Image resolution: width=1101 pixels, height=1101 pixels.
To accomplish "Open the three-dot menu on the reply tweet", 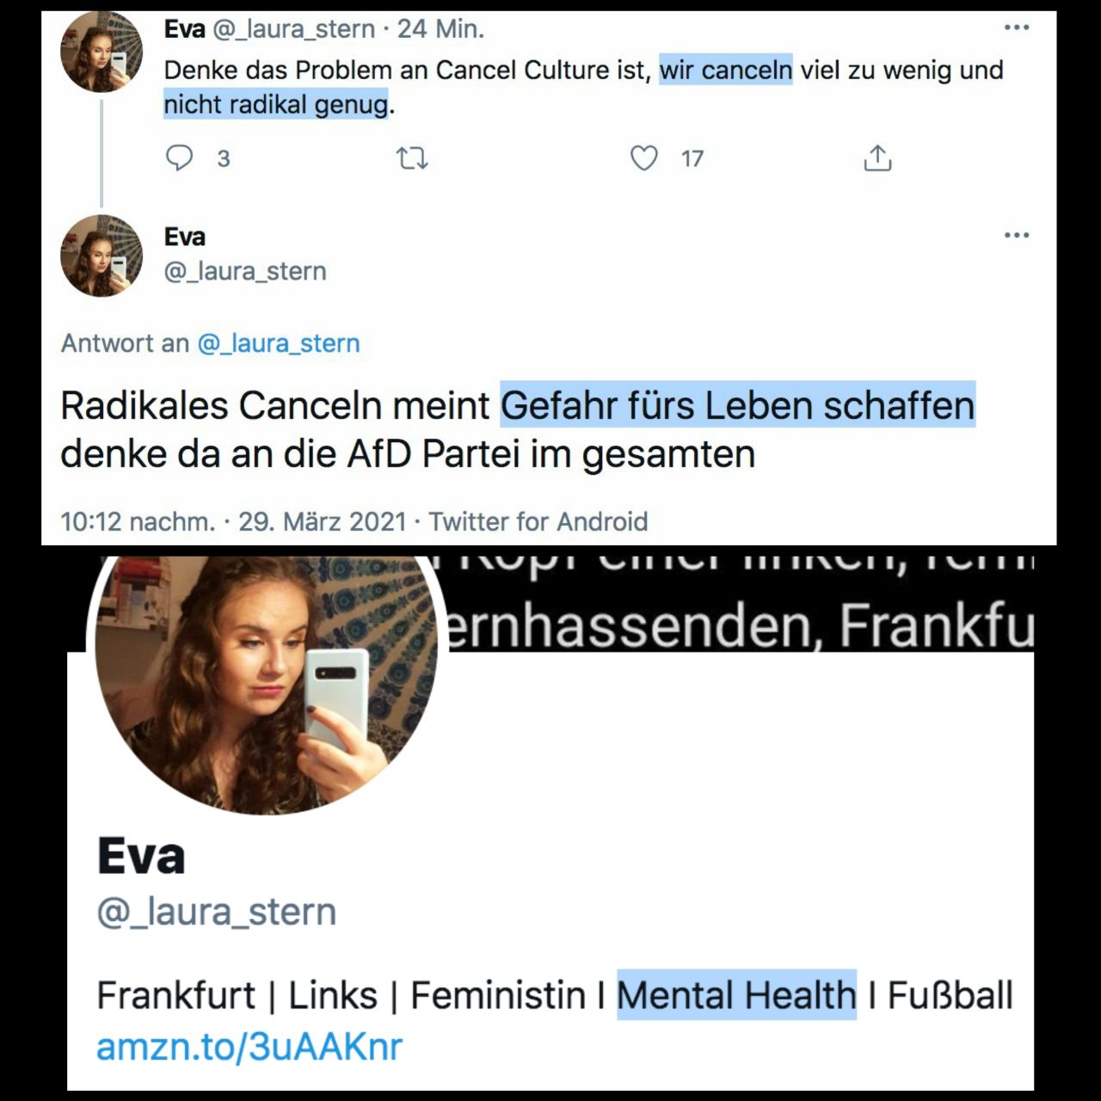I will pyautogui.click(x=1017, y=235).
